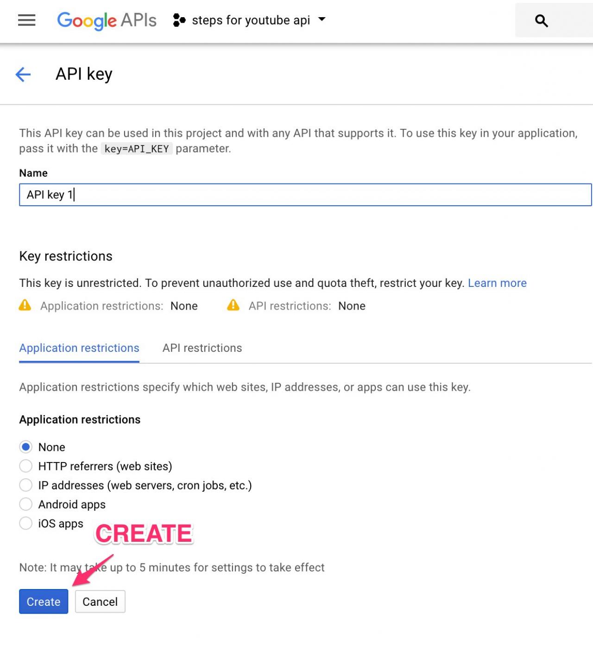Image resolution: width=593 pixels, height=653 pixels.
Task: Open the Application restrictions tab
Action: pos(79,348)
